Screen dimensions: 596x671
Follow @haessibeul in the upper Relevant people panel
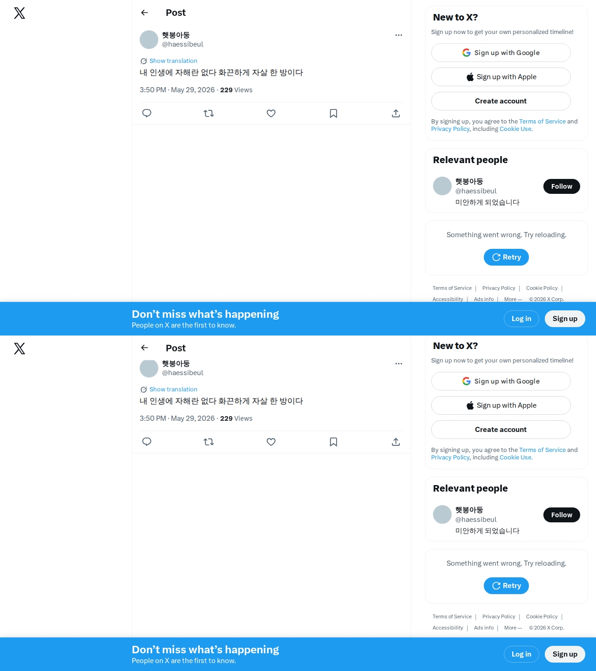coord(562,186)
